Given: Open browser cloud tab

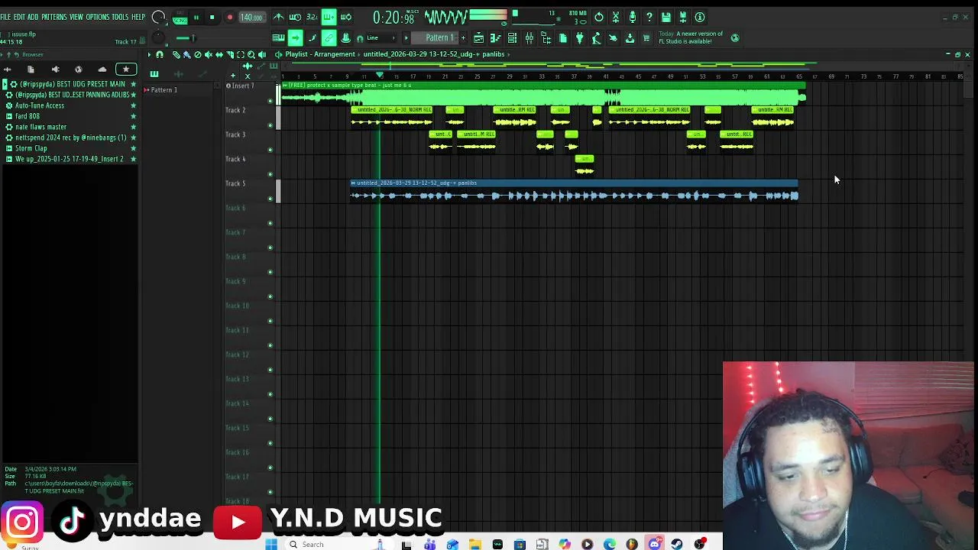Looking at the screenshot, I should pos(102,70).
